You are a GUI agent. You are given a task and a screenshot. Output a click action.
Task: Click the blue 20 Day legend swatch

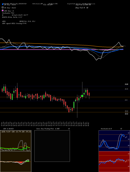pos(3,4)
